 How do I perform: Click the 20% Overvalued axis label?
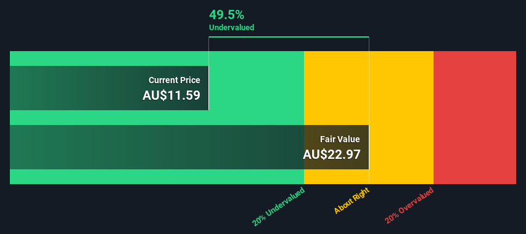click(409, 205)
